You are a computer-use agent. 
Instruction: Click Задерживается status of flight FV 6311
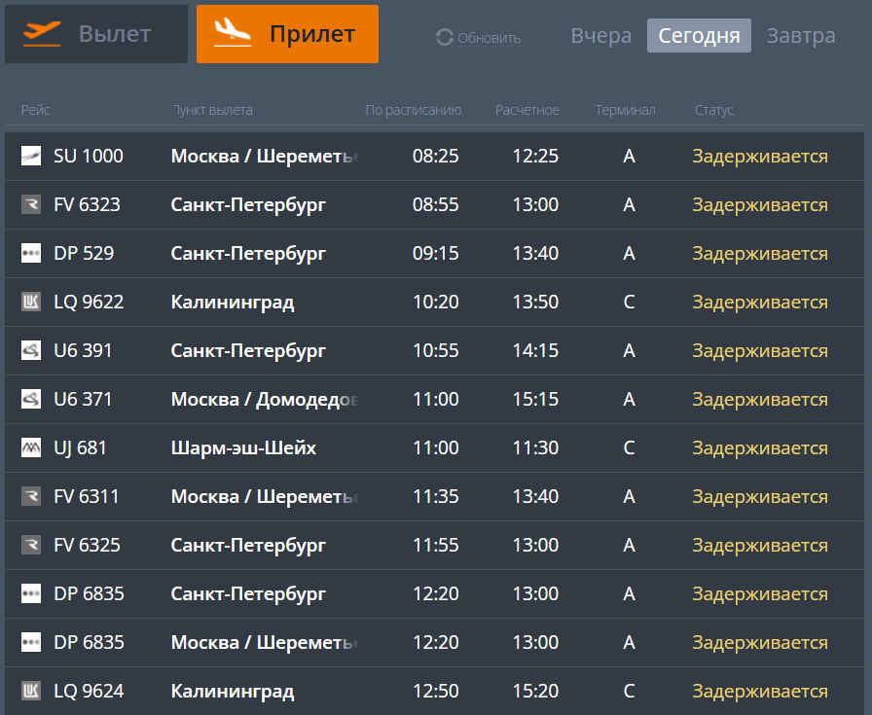pos(760,496)
